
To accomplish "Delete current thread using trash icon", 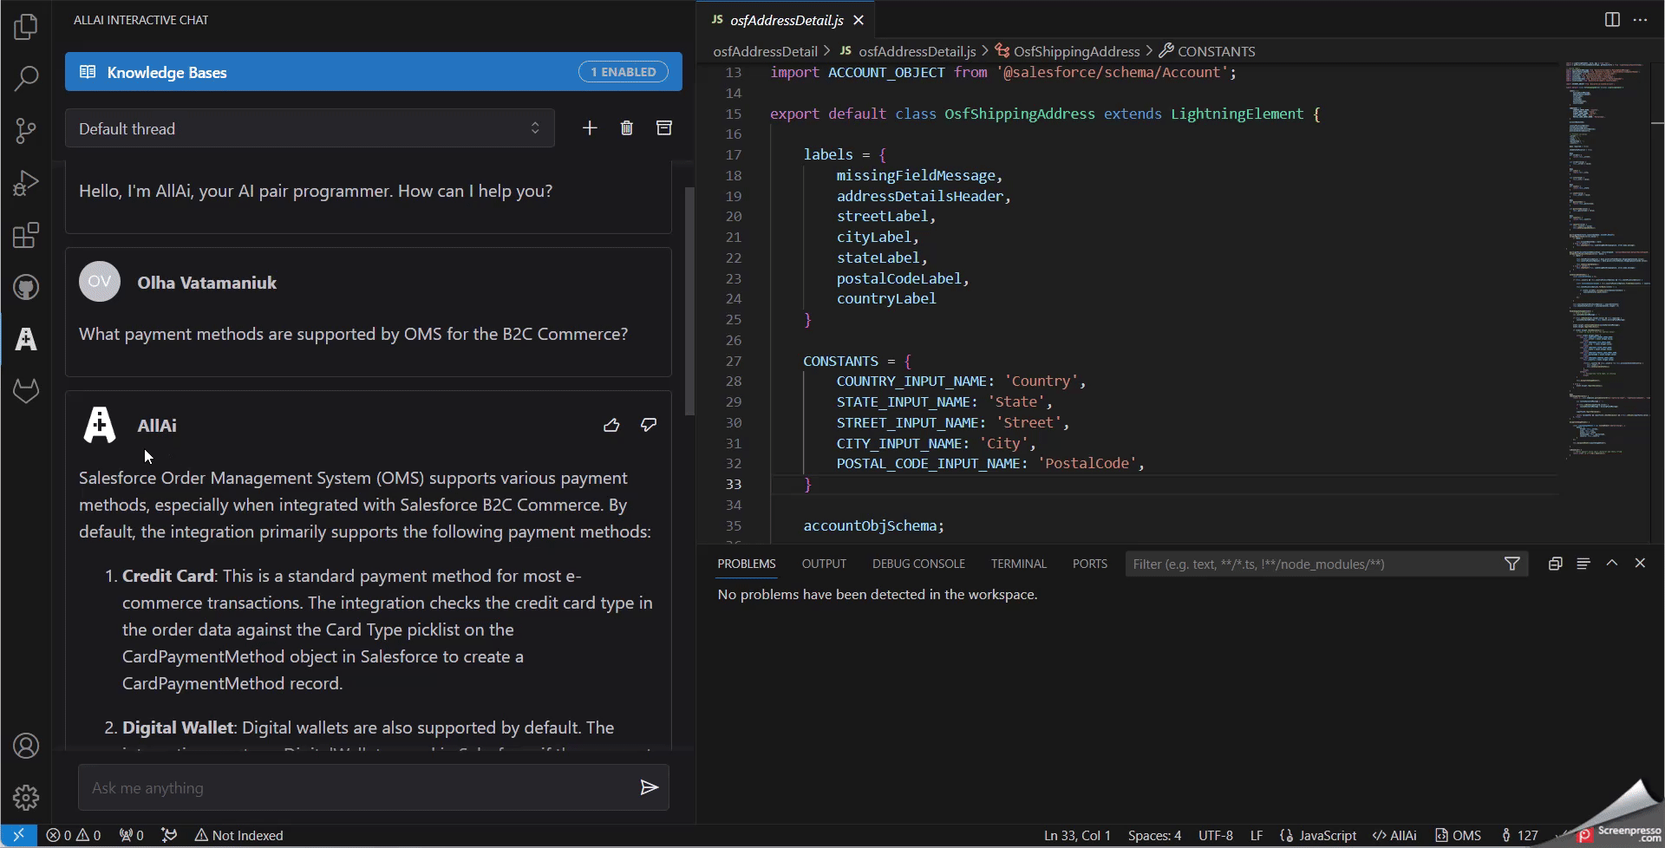I will pos(627,127).
